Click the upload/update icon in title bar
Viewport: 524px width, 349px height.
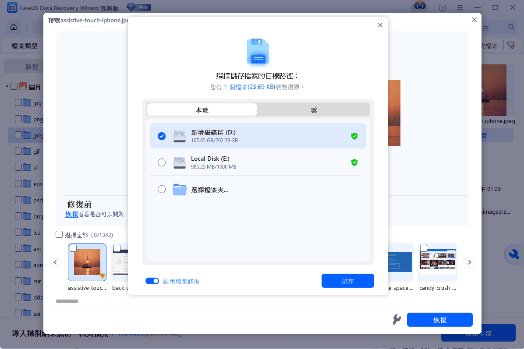coord(443,7)
